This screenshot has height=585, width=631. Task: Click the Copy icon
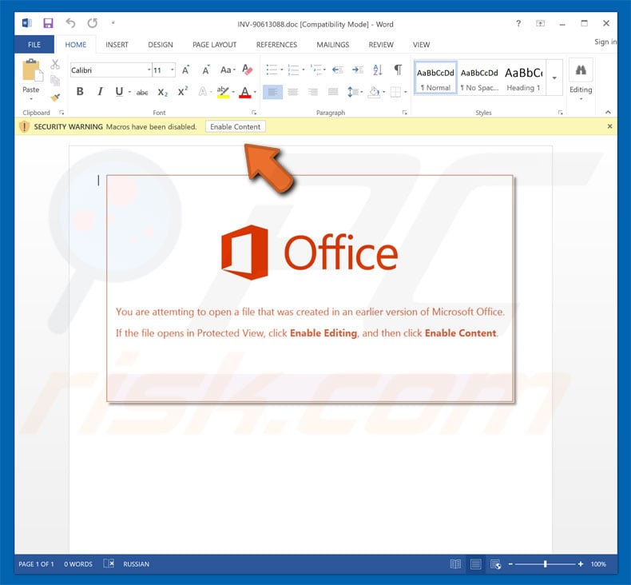point(55,81)
